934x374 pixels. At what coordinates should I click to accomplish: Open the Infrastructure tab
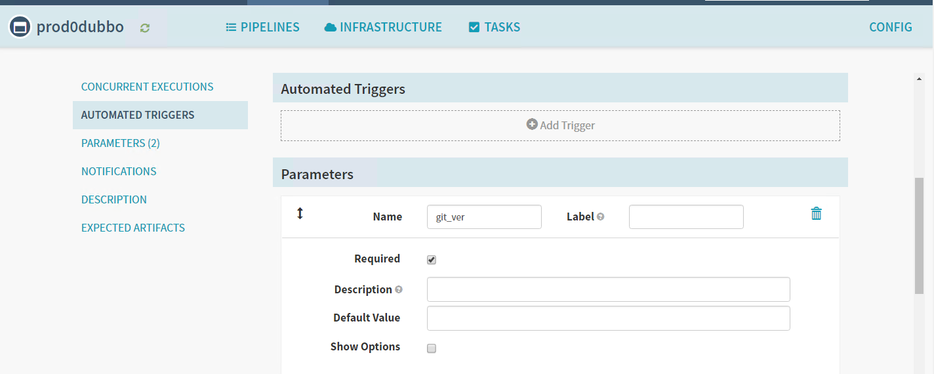383,27
